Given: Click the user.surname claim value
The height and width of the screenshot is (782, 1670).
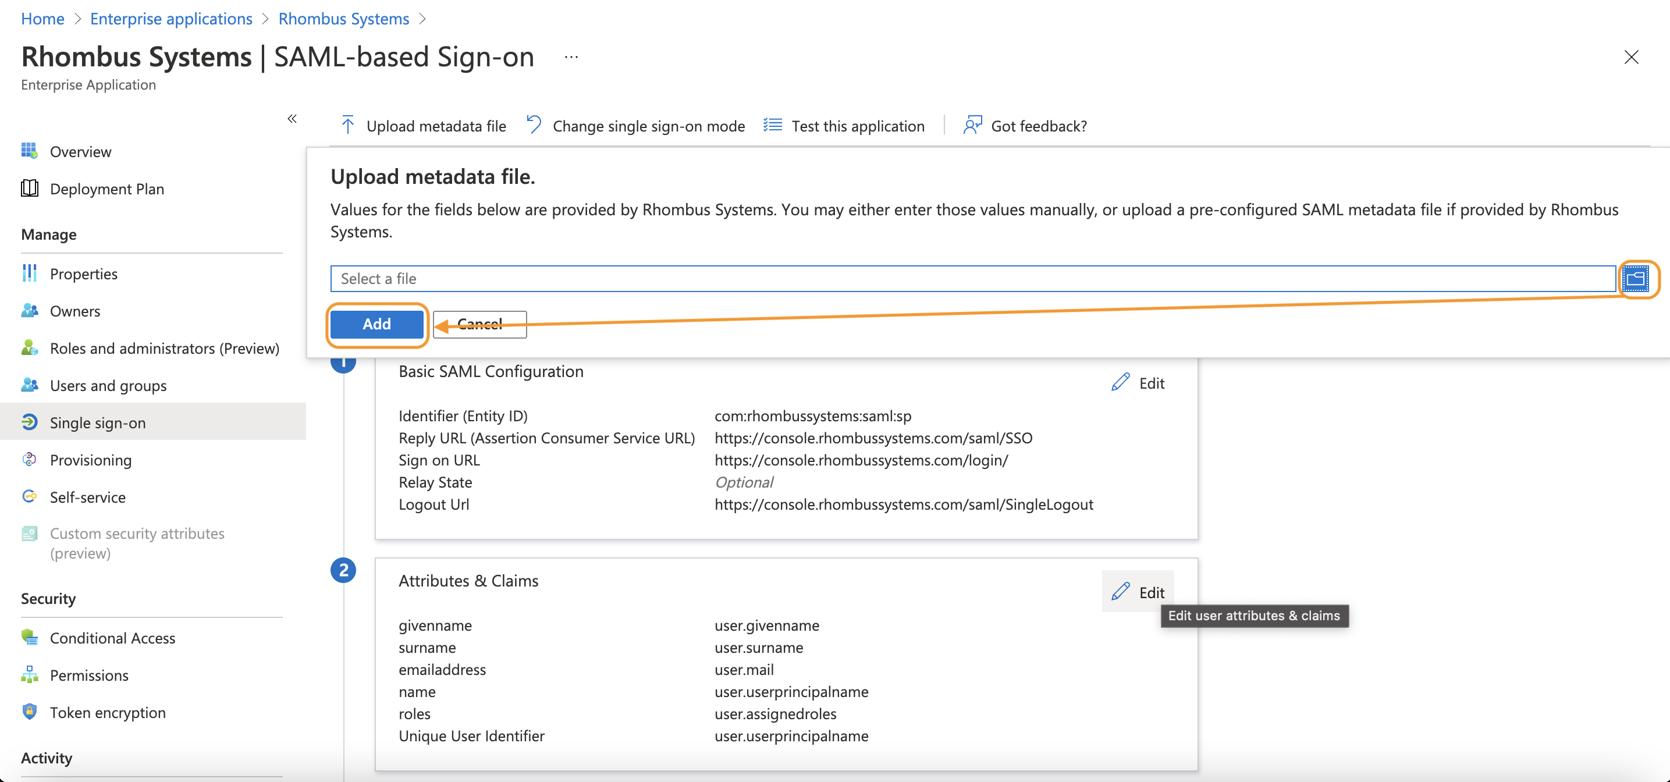Looking at the screenshot, I should (759, 647).
